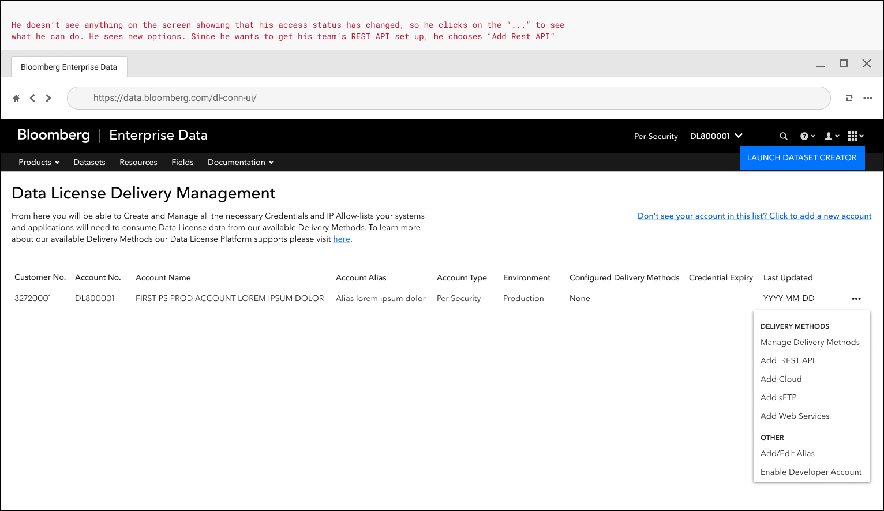Click the browser URL address bar

(x=449, y=98)
